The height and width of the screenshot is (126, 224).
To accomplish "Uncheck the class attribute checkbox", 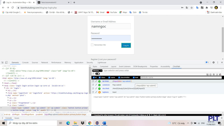I will point(100,78).
